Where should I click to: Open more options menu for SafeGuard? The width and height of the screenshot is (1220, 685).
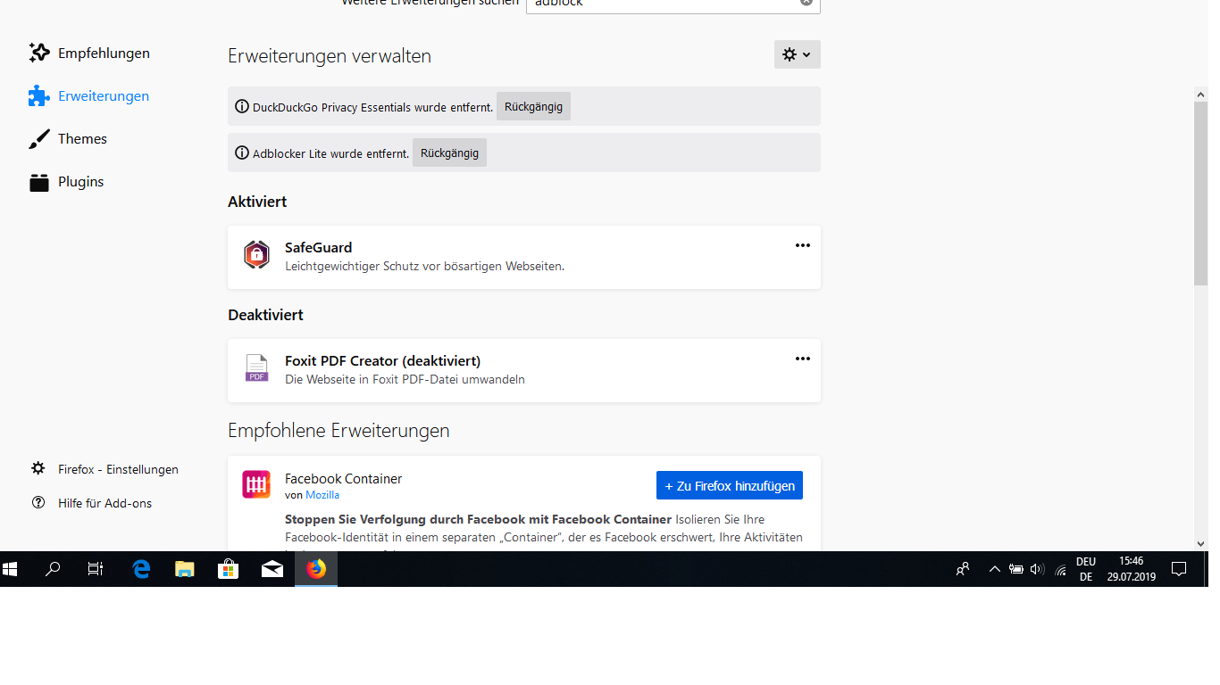[803, 245]
